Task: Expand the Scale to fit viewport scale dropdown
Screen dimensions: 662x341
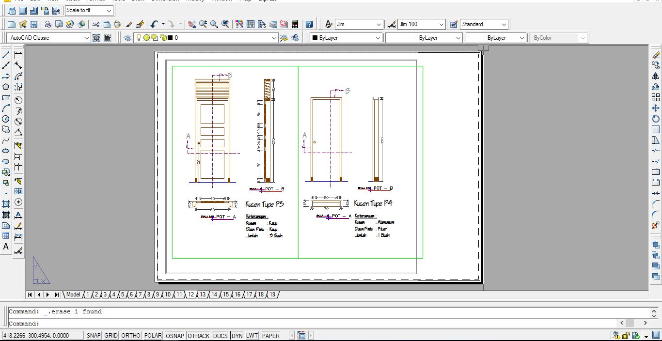Action: pyautogui.click(x=109, y=10)
